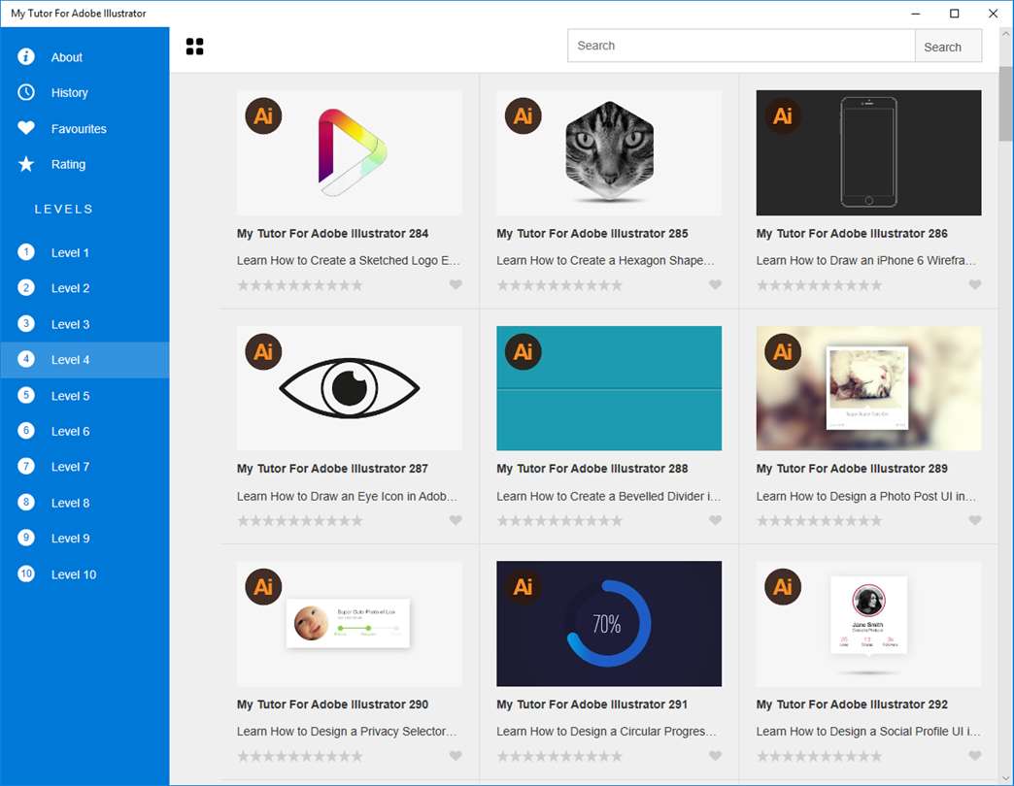Click the Ai badge on tutorial 291
The height and width of the screenshot is (786, 1014).
pos(524,587)
